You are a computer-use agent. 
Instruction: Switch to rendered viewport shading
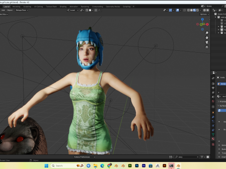tap(197, 10)
